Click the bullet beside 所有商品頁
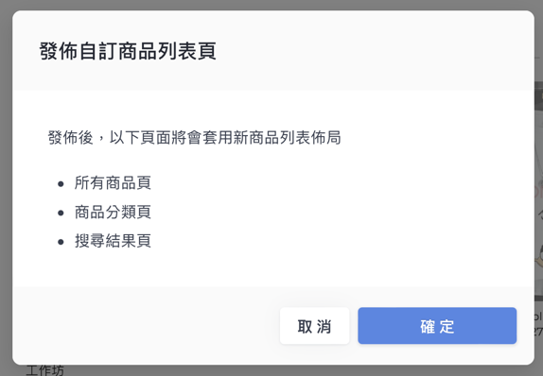The image size is (543, 376). coord(61,183)
